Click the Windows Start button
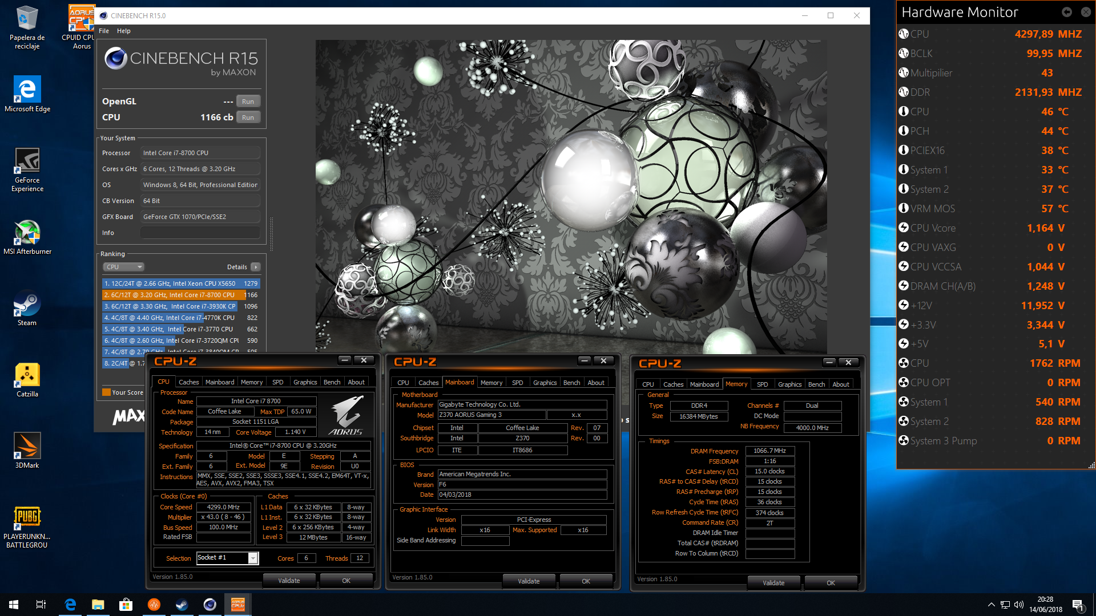This screenshot has width=1096, height=616. (x=14, y=605)
